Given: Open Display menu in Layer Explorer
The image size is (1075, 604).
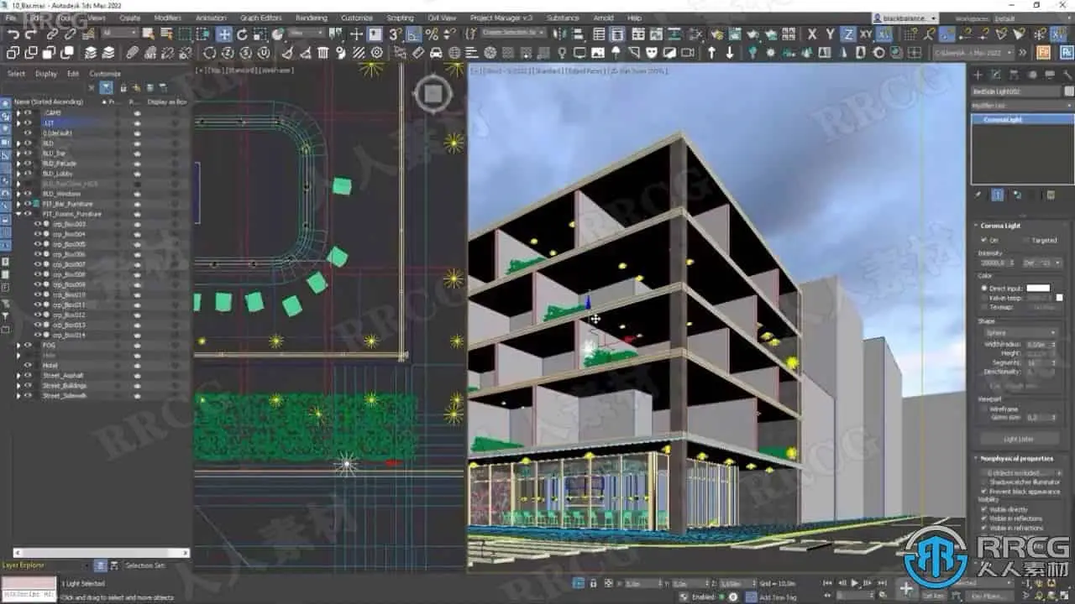Looking at the screenshot, I should pos(46,73).
